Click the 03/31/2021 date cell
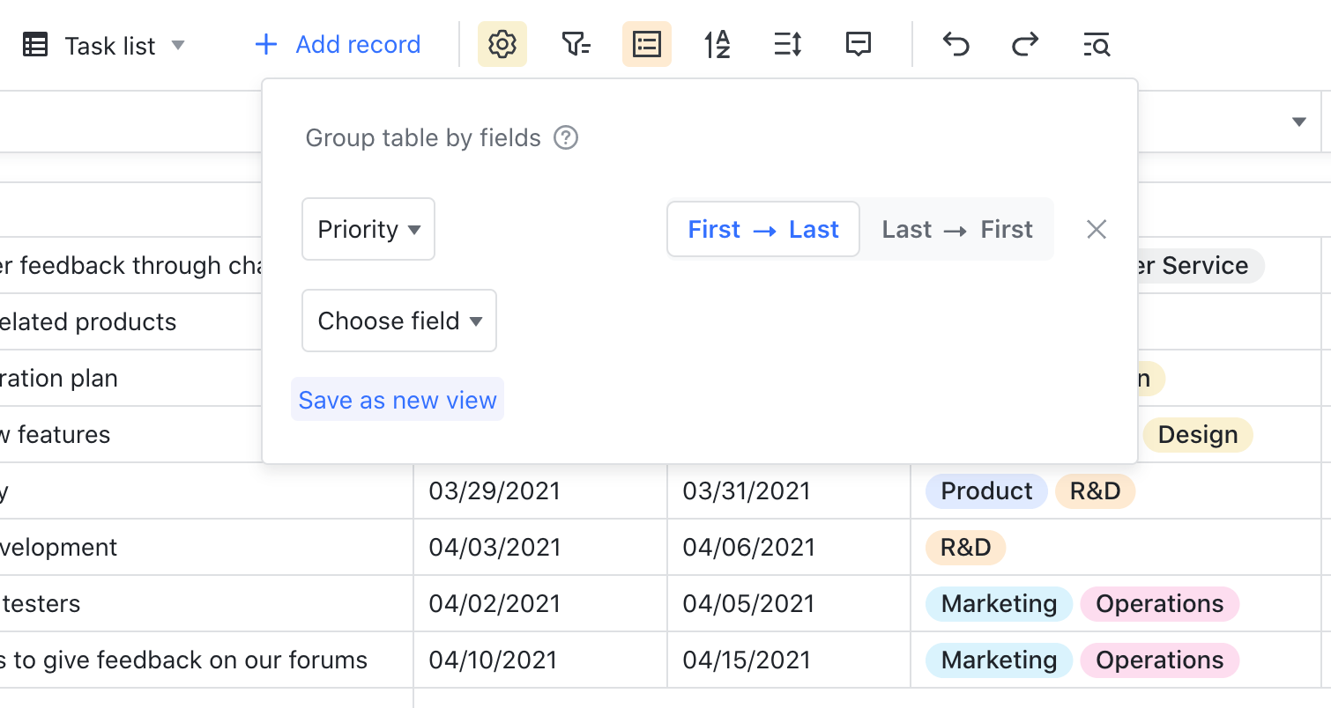Screen dimensions: 1331x708 (x=789, y=490)
